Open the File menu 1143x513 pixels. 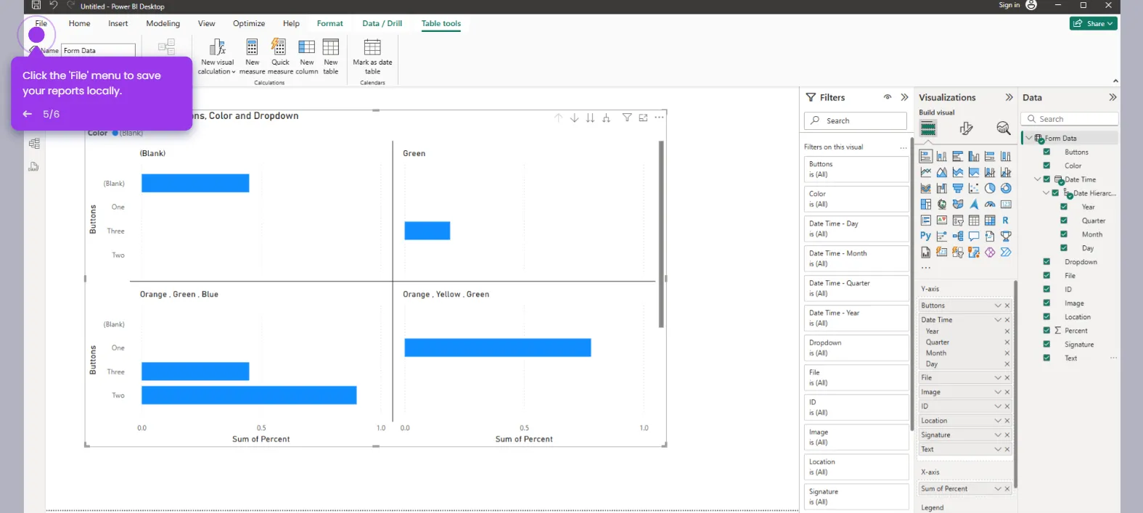coord(41,23)
